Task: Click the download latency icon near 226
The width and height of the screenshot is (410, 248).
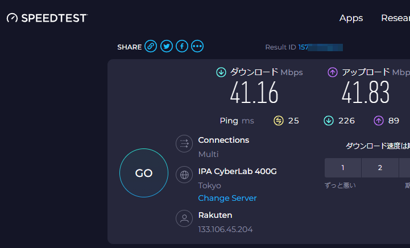Action: 329,121
